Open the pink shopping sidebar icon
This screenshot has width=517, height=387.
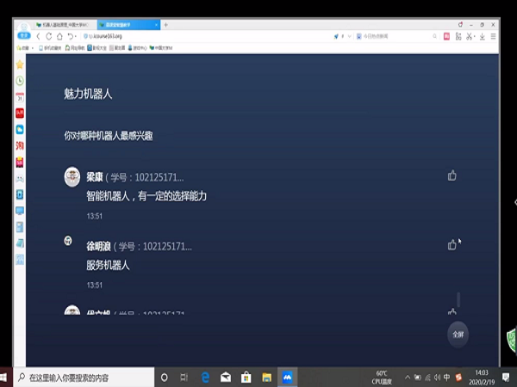click(20, 162)
